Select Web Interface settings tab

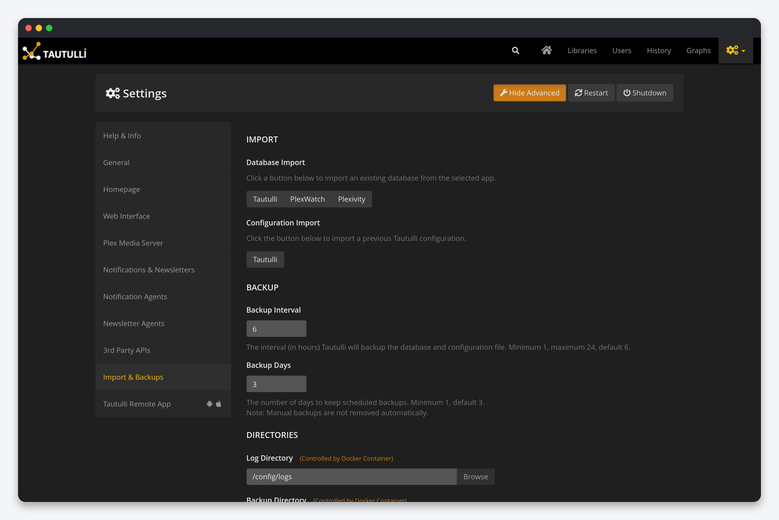point(163,216)
